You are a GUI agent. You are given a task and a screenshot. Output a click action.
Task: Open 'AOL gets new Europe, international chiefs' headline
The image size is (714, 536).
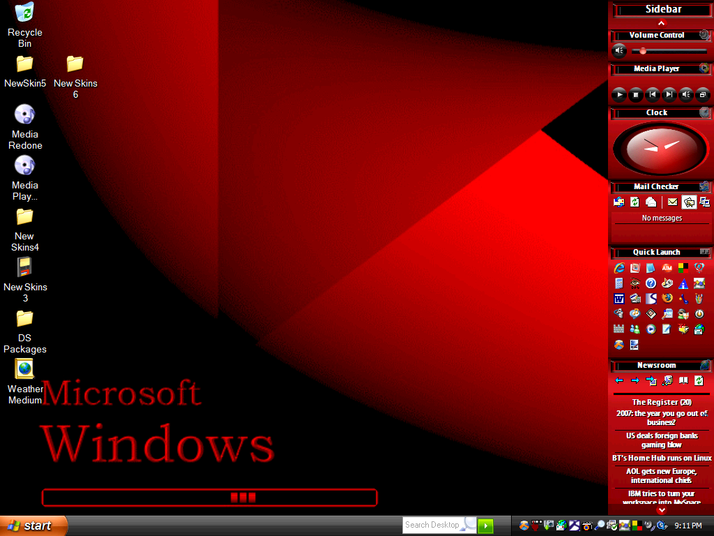pyautogui.click(x=662, y=476)
